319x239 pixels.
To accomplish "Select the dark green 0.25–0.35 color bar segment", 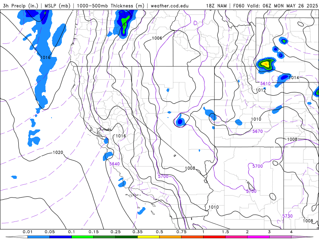I will point(126,237).
